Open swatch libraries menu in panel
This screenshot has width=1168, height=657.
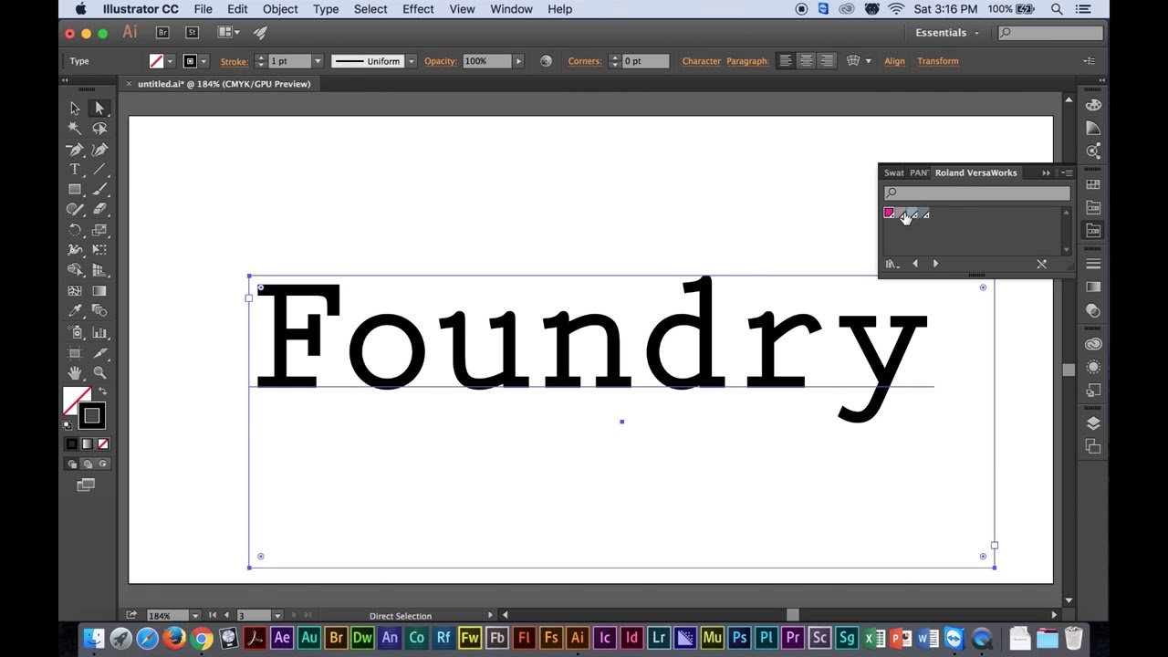892,264
